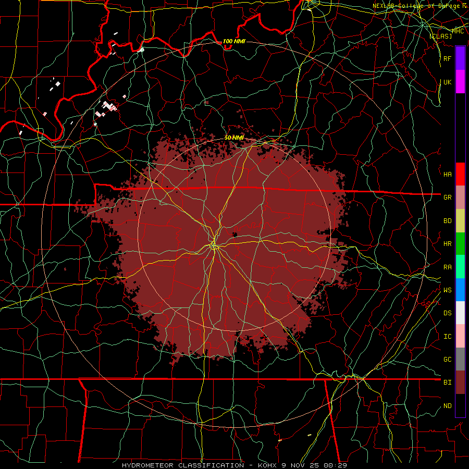Click the IC light pink legend swatch

point(460,336)
